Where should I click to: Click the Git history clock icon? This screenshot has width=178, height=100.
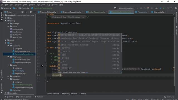[x=168, y=8]
